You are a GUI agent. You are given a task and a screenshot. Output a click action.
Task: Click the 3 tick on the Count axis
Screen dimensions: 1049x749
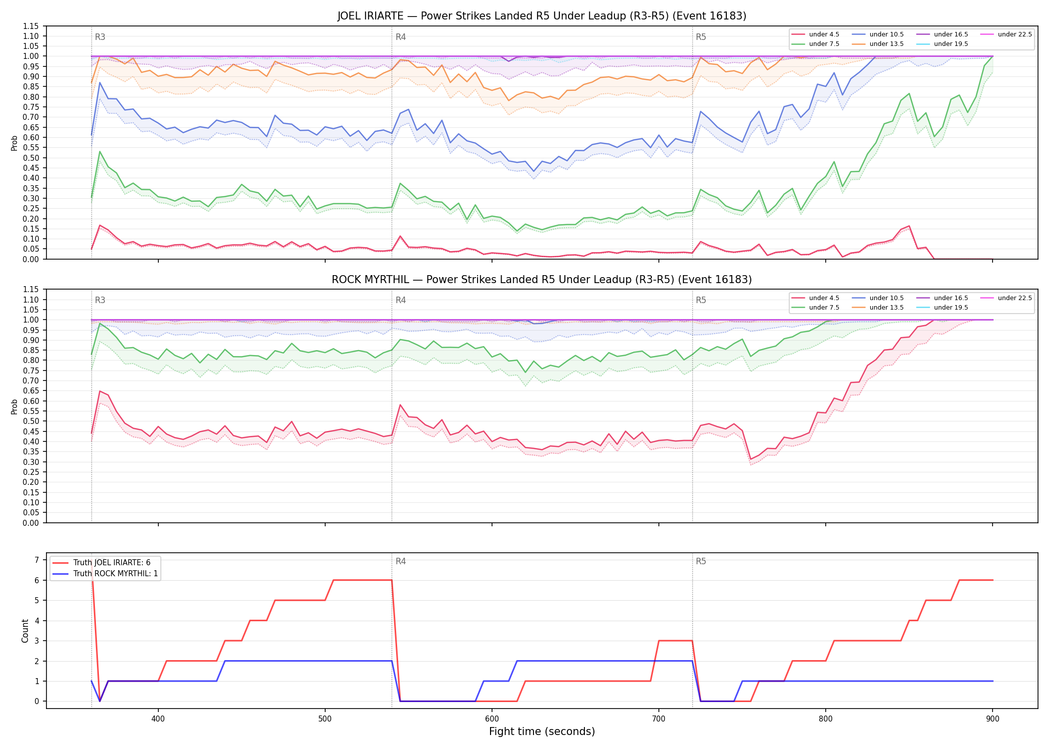pyautogui.click(x=36, y=641)
